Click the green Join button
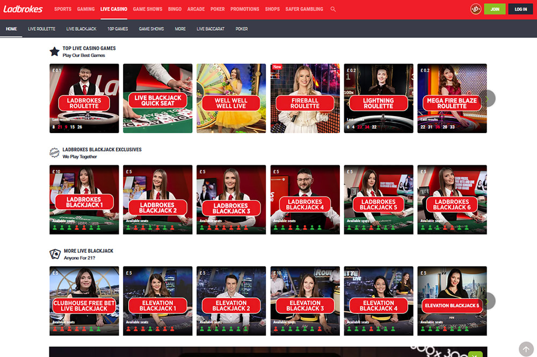 click(x=495, y=9)
